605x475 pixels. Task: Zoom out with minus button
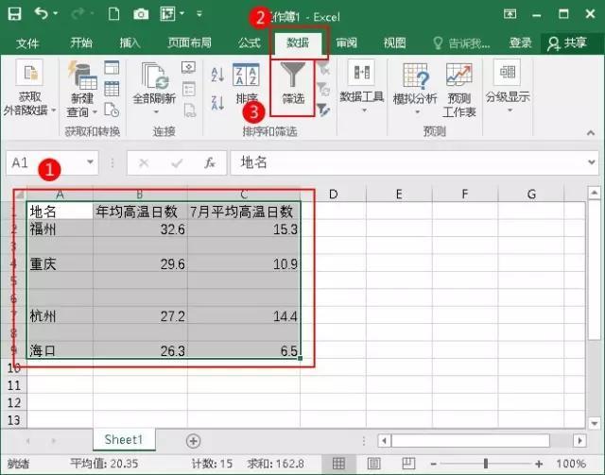(434, 464)
